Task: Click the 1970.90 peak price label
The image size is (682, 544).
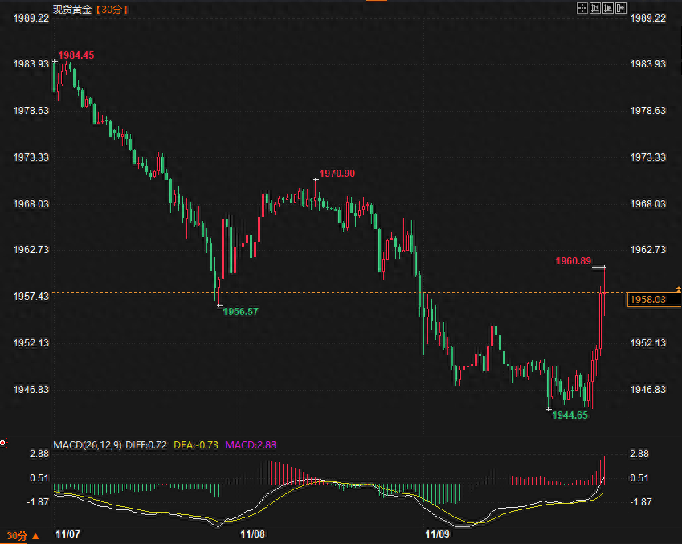Action: tap(337, 174)
